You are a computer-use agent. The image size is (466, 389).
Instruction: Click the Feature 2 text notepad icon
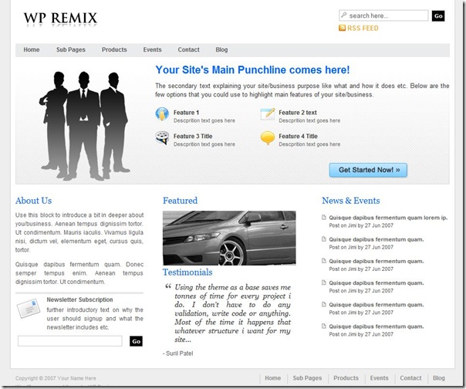tap(268, 114)
